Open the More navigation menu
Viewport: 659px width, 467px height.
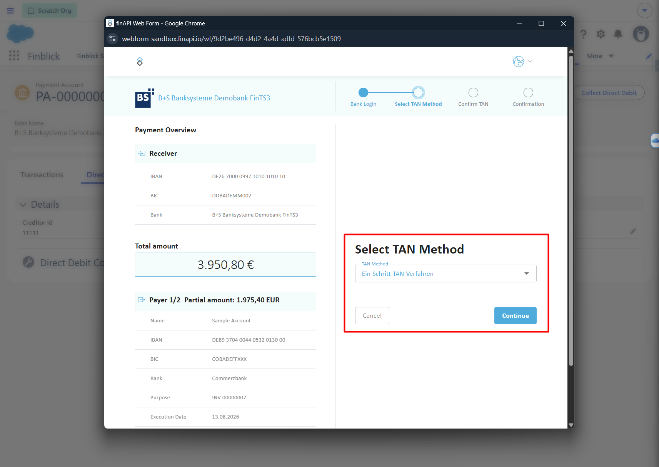click(x=600, y=56)
